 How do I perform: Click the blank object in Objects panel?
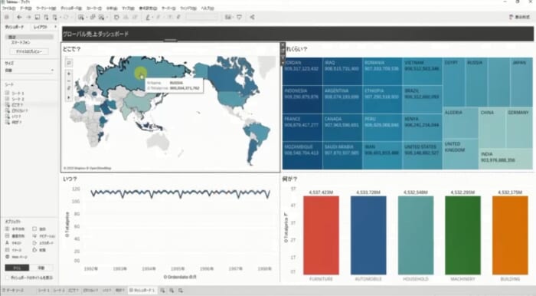39,229
